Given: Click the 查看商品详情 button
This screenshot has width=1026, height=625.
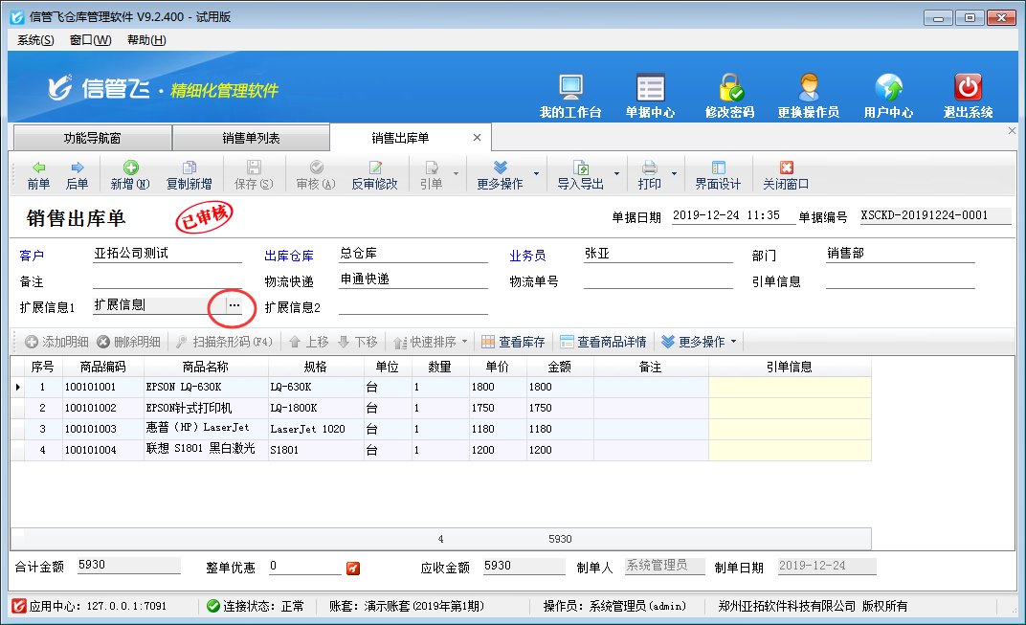Looking at the screenshot, I should click(603, 342).
